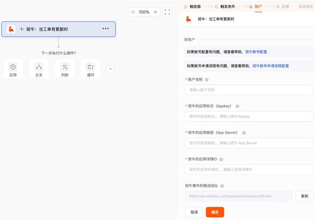
Task: Open the 班牛账号申请流程配置 help link
Action: tap(270, 65)
